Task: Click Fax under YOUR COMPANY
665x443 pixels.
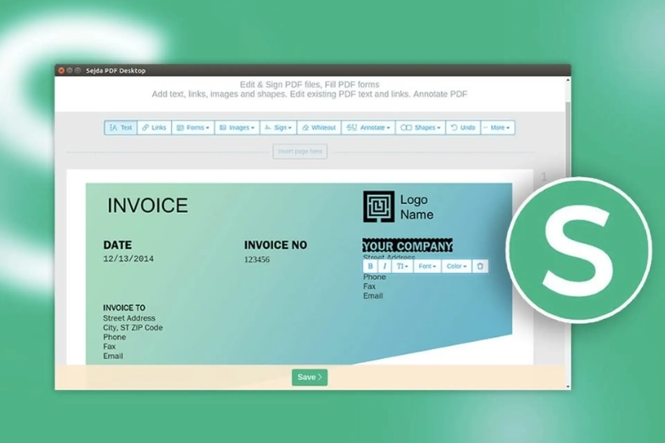Action: [369, 286]
